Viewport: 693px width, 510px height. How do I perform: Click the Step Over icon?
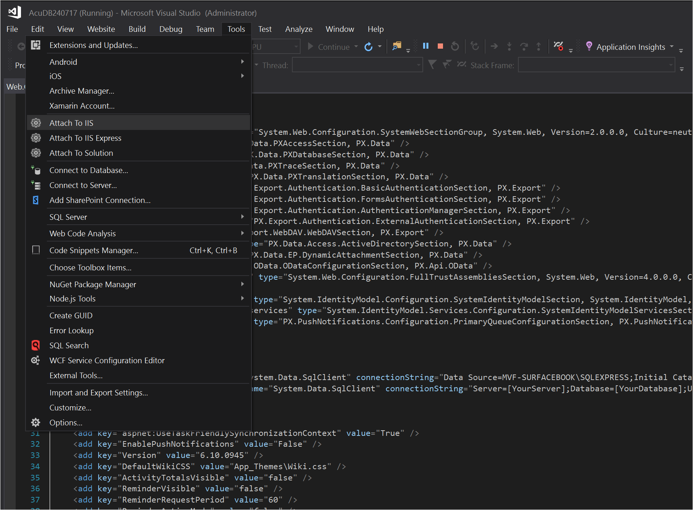point(524,46)
